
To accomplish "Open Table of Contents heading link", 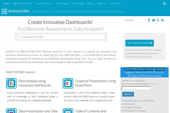I will (91, 111).
